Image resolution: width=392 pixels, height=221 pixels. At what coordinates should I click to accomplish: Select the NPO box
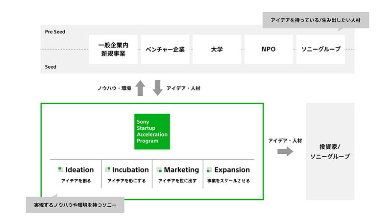pyautogui.click(x=269, y=49)
